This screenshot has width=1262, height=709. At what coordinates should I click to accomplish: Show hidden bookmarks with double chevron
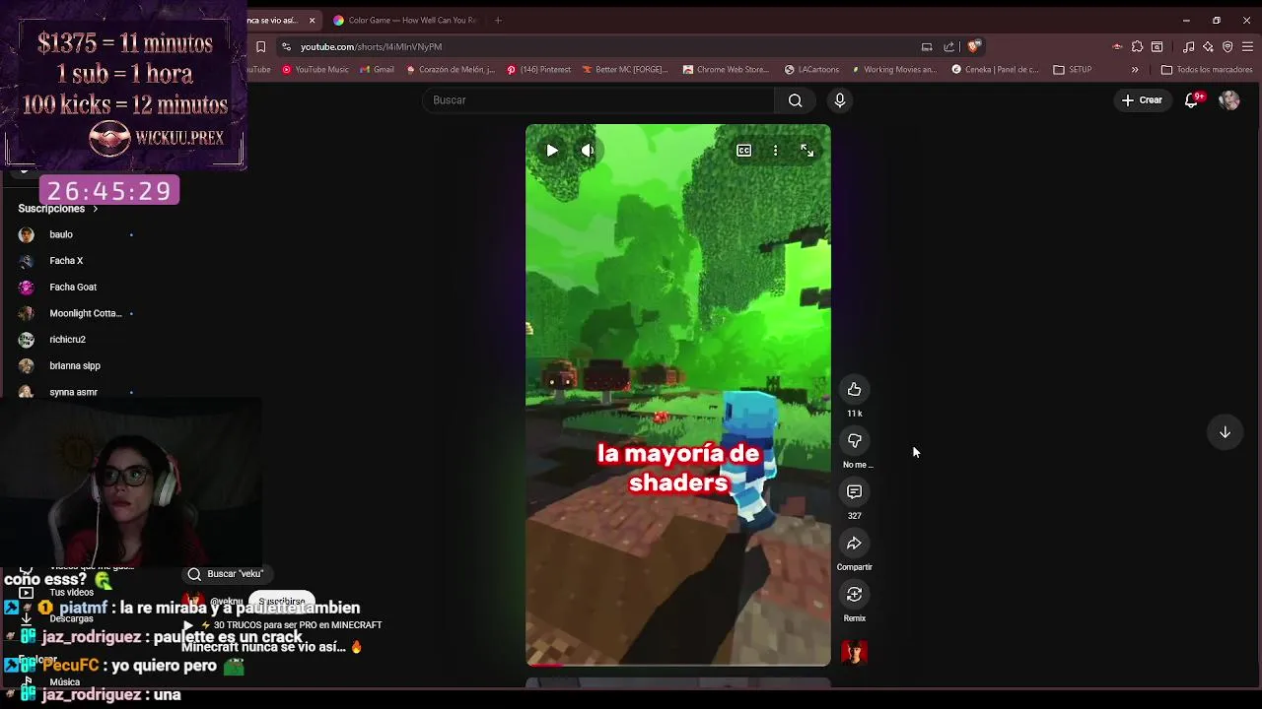[1135, 70]
